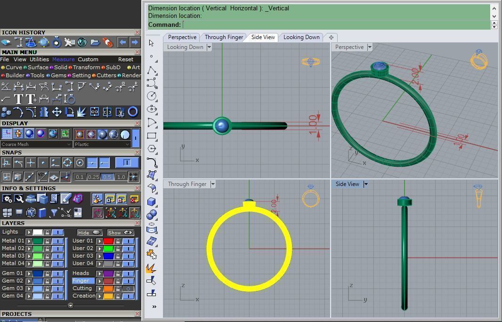This screenshot has width=502, height=322.
Task: Expand the Finger layer arrow
Action: coord(100,281)
